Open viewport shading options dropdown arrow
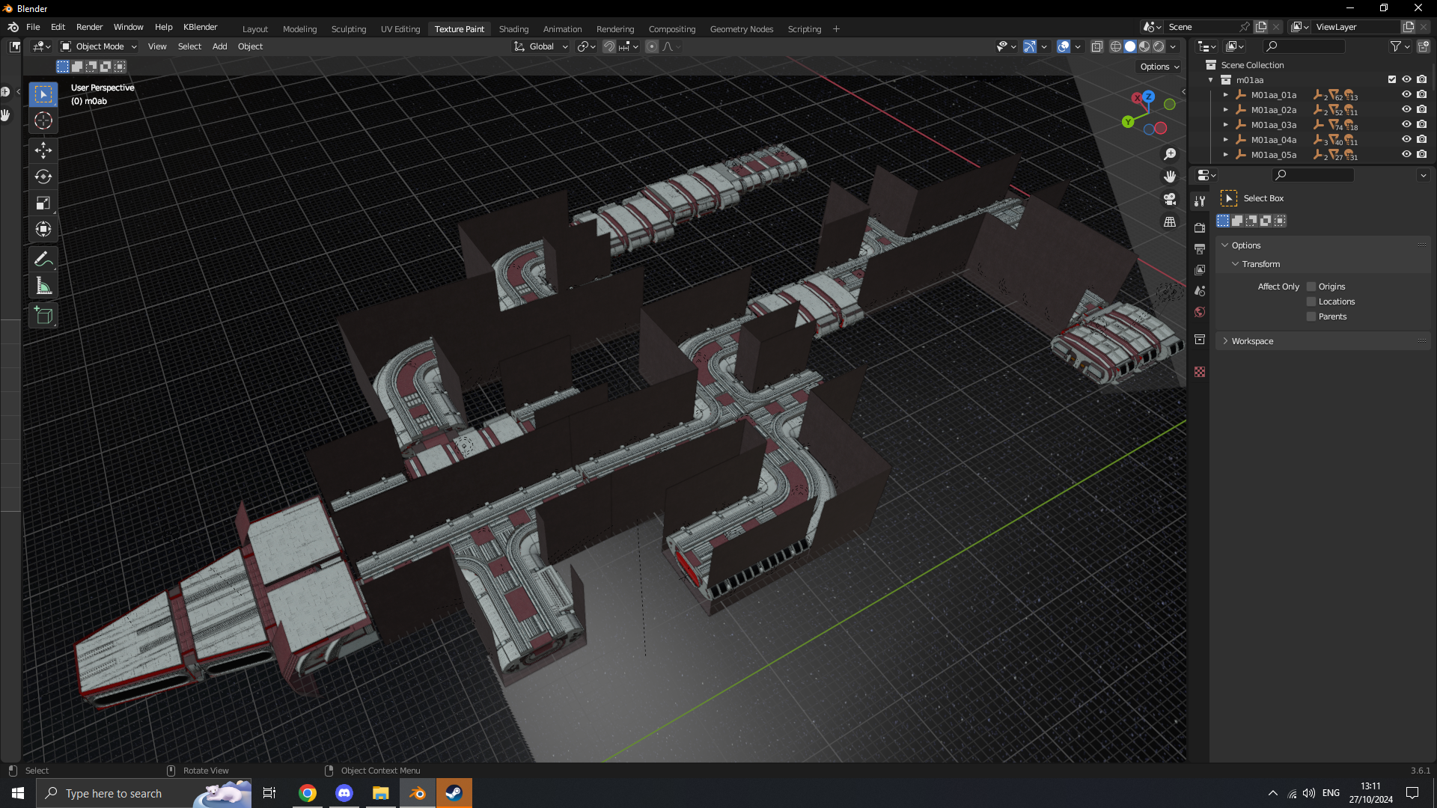The image size is (1437, 808). pyautogui.click(x=1173, y=46)
